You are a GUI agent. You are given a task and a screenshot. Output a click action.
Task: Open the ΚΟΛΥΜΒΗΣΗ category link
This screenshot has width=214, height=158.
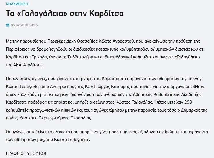17,4
